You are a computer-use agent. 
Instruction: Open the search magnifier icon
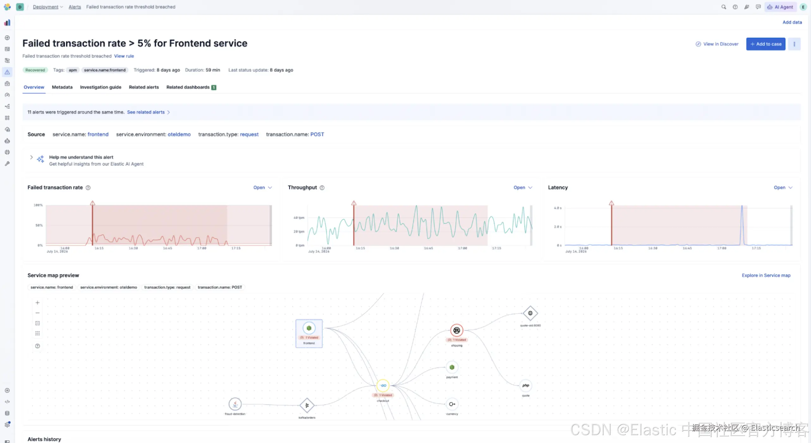723,7
